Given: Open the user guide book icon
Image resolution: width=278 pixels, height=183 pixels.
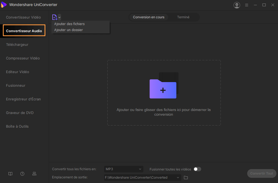Looking at the screenshot, I should pyautogui.click(x=10, y=174).
